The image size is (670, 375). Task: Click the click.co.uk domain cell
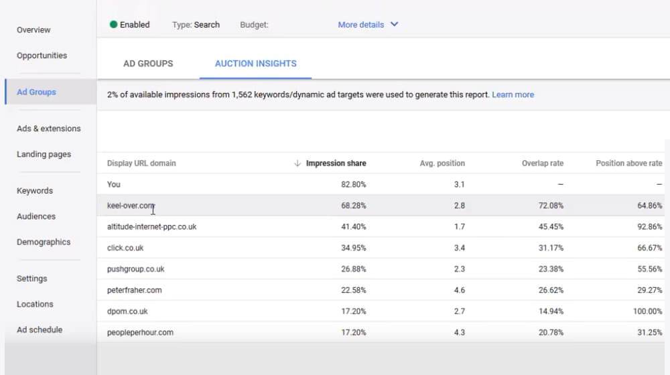[125, 248]
